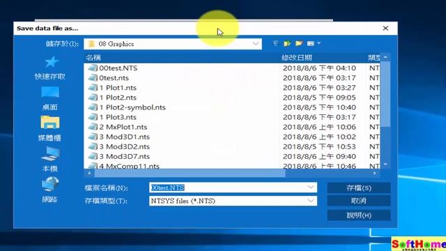
Task: Select the file name 1 Plot3.nts
Action: click(118, 117)
